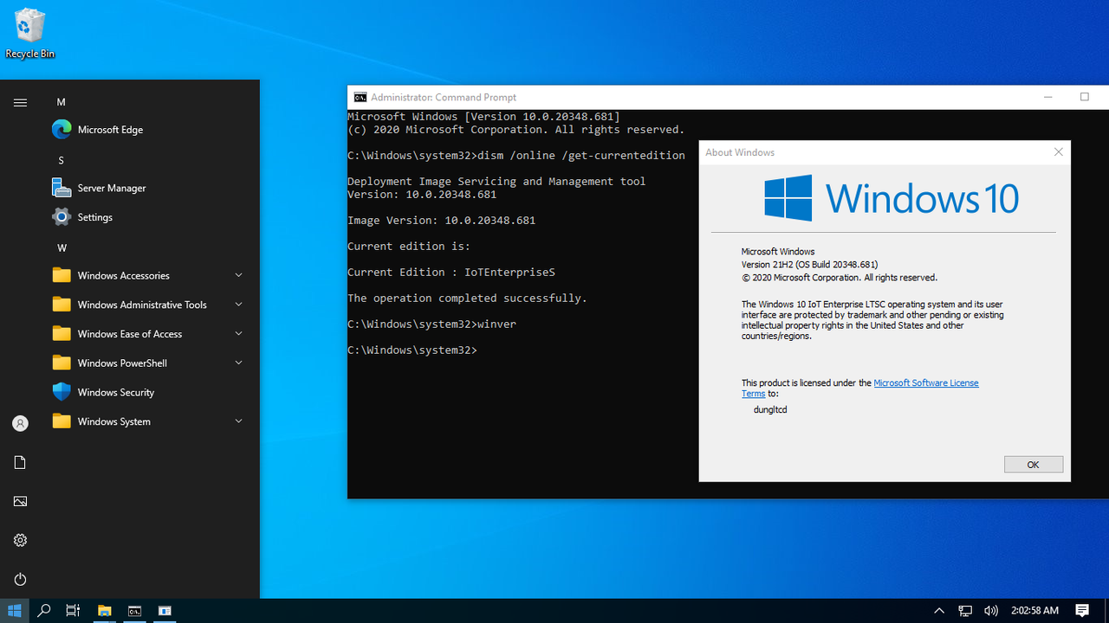Click the letter M group header
The image size is (1109, 623).
(x=61, y=102)
